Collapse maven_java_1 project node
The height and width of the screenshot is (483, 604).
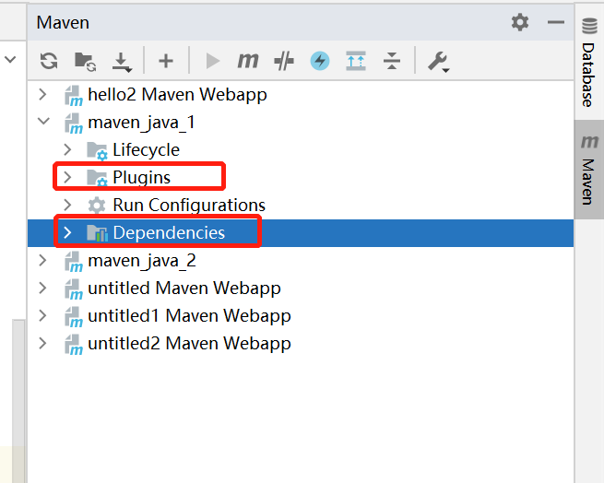[43, 122]
